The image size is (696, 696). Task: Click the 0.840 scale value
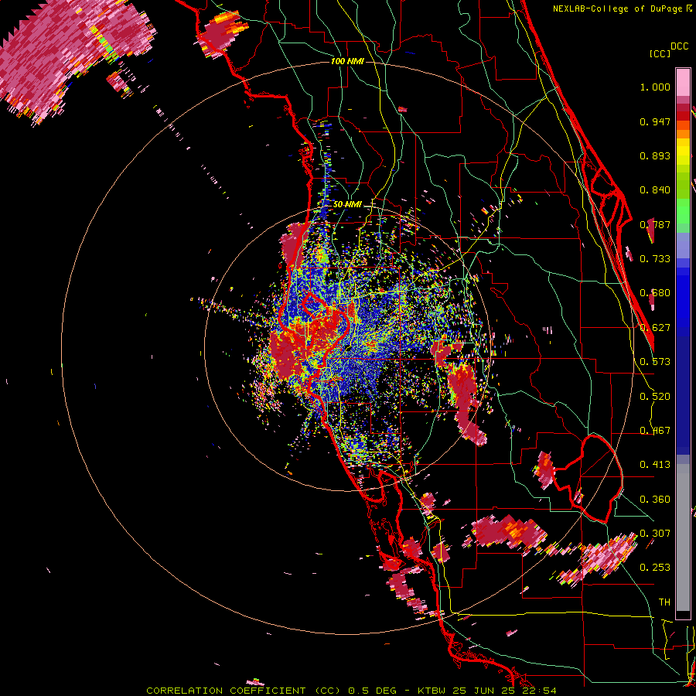tap(655, 190)
